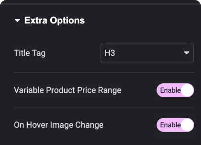This screenshot has width=201, height=145.
Task: Click the Extra Options section heading
Action: coord(54,21)
